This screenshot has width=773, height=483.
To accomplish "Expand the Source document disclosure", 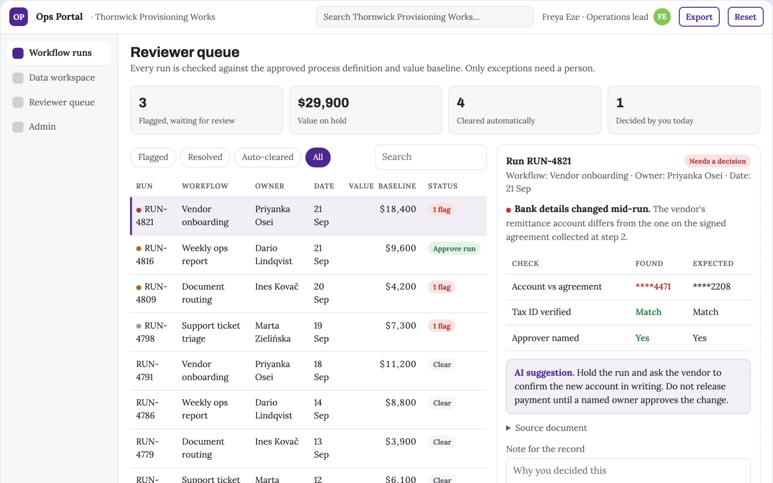I will point(546,428).
